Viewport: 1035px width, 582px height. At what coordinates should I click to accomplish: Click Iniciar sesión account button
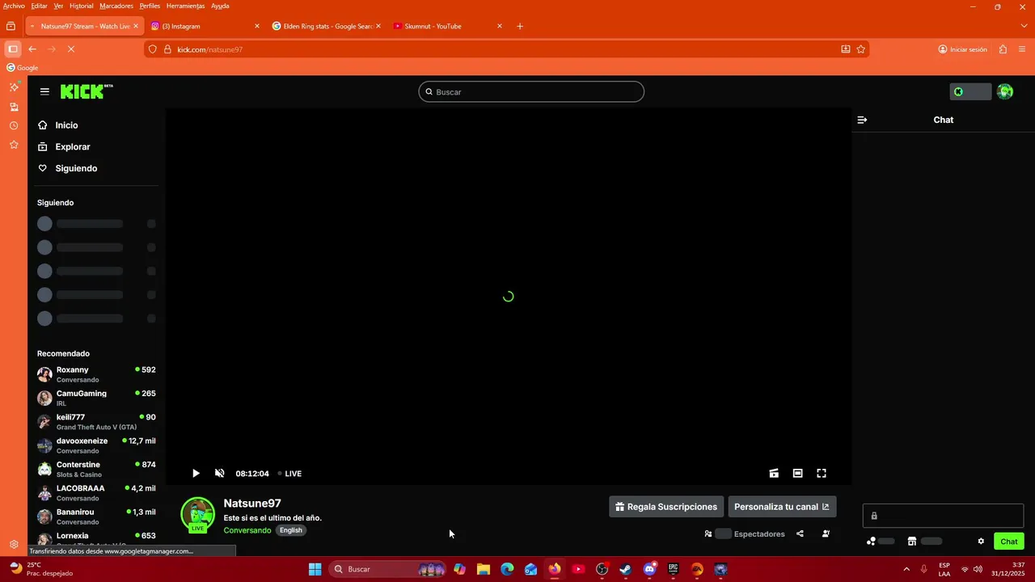(x=963, y=49)
